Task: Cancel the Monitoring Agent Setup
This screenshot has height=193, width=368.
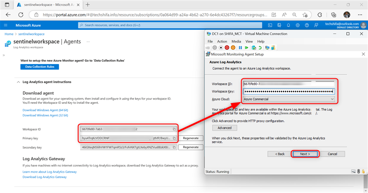Action: 332,154
